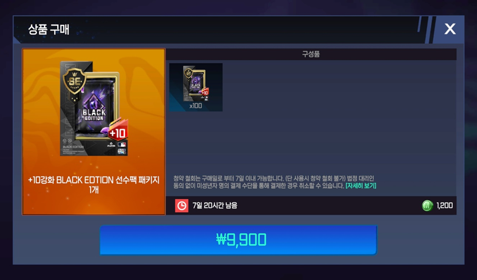Click the MLB logo on the pack box

tap(122, 145)
